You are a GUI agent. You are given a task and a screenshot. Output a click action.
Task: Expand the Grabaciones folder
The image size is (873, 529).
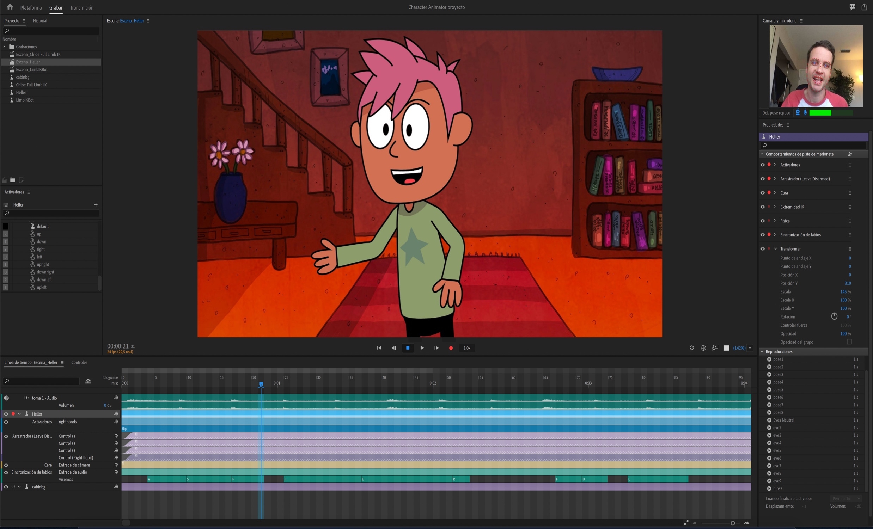pos(4,47)
